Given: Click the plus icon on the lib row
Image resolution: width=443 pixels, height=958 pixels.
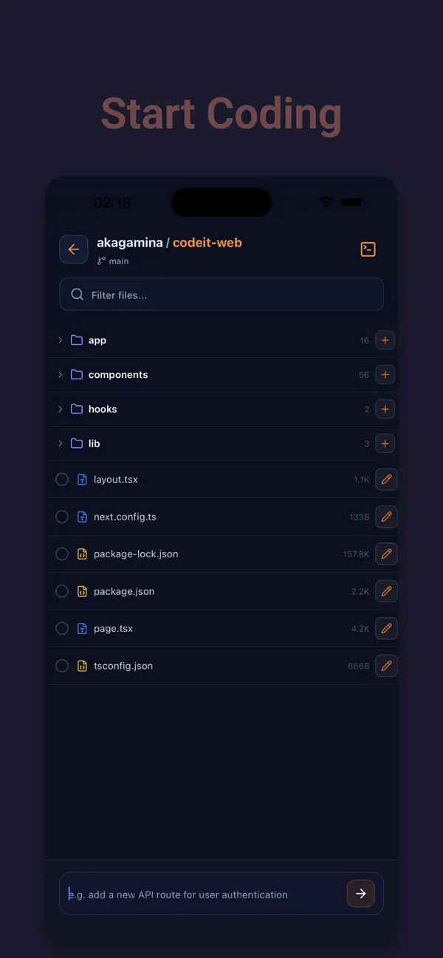Looking at the screenshot, I should [x=385, y=443].
